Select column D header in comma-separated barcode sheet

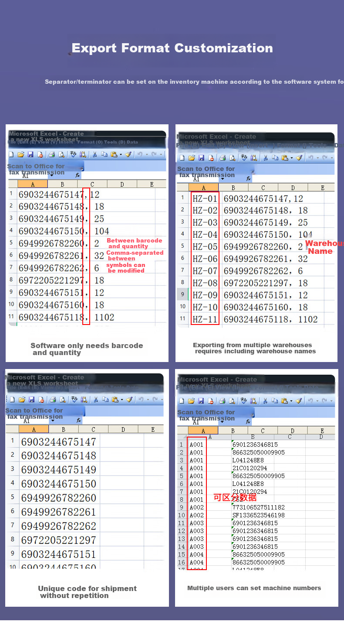click(121, 184)
